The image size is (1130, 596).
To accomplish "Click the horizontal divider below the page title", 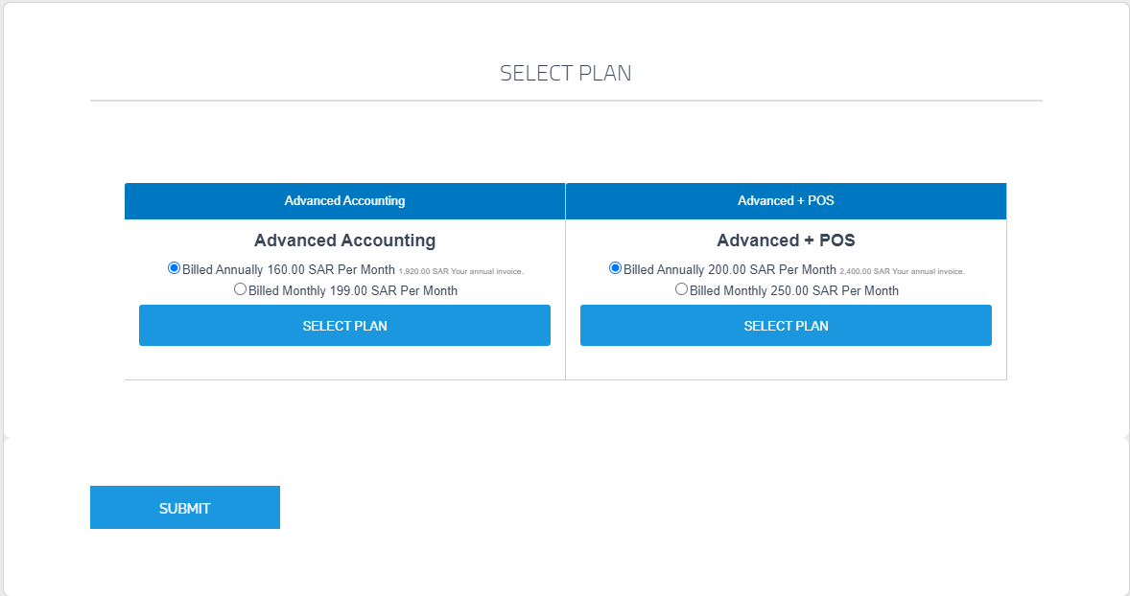I will (x=566, y=101).
